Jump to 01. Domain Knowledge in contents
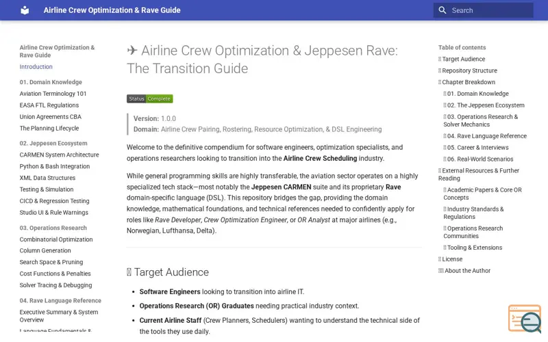Screen dimensions: 548x342 [x=476, y=94]
